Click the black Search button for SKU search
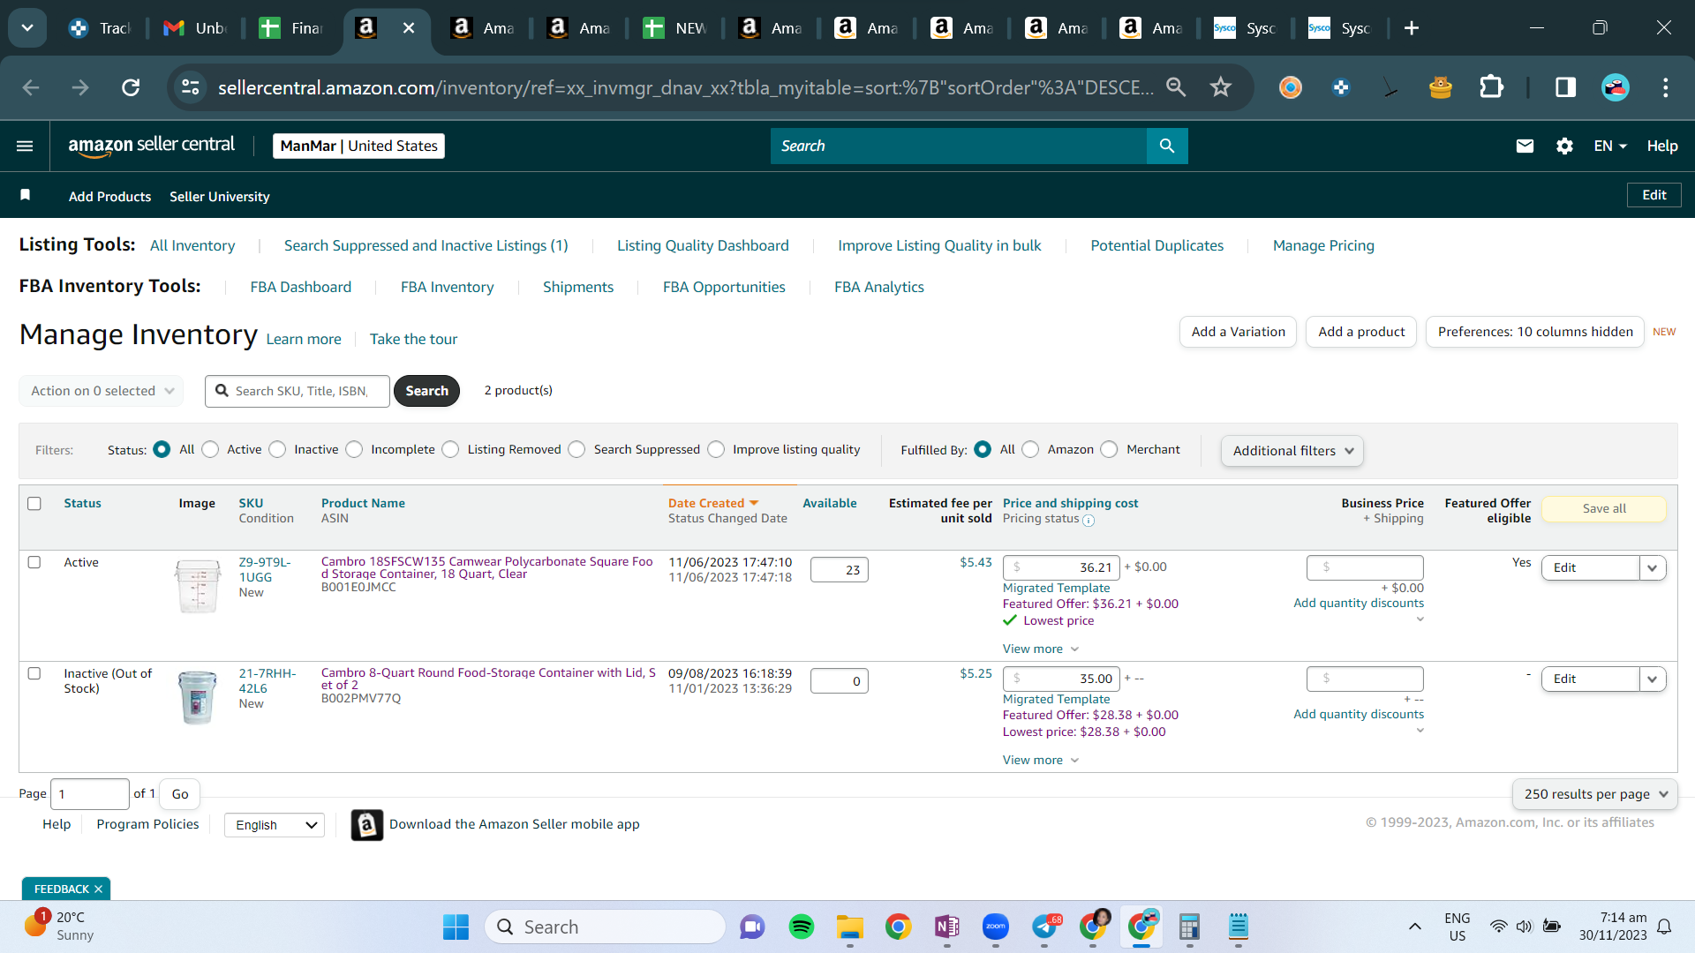 427,391
